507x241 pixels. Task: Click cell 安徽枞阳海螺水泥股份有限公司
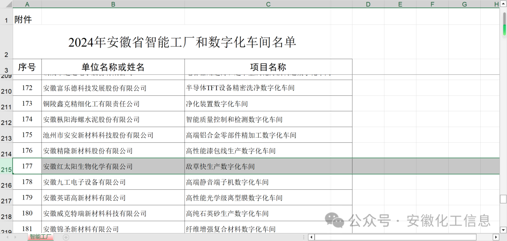coord(113,119)
